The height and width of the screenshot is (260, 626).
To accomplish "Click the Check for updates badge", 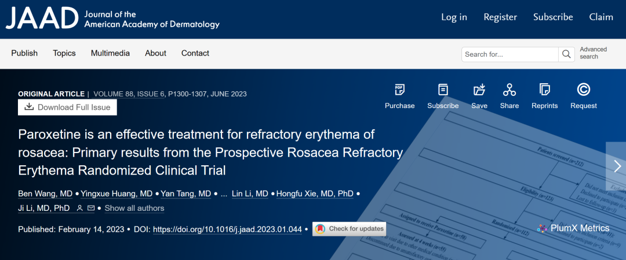I will [x=349, y=229].
